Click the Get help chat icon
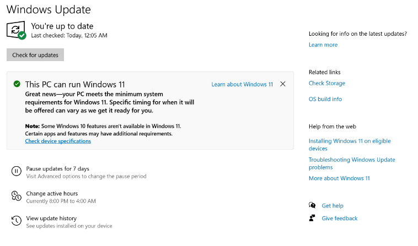The height and width of the screenshot is (246, 418). pos(313,205)
